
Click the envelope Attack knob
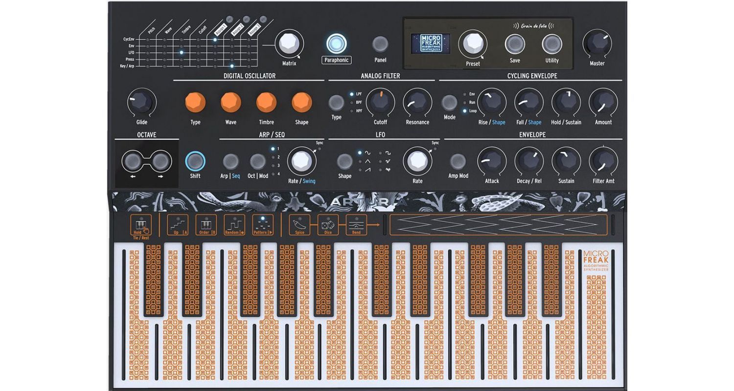[492, 161]
